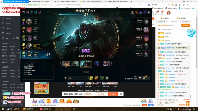Click the 中路 teammate champion portrait
The image size is (198, 111).
(x=29, y=30)
